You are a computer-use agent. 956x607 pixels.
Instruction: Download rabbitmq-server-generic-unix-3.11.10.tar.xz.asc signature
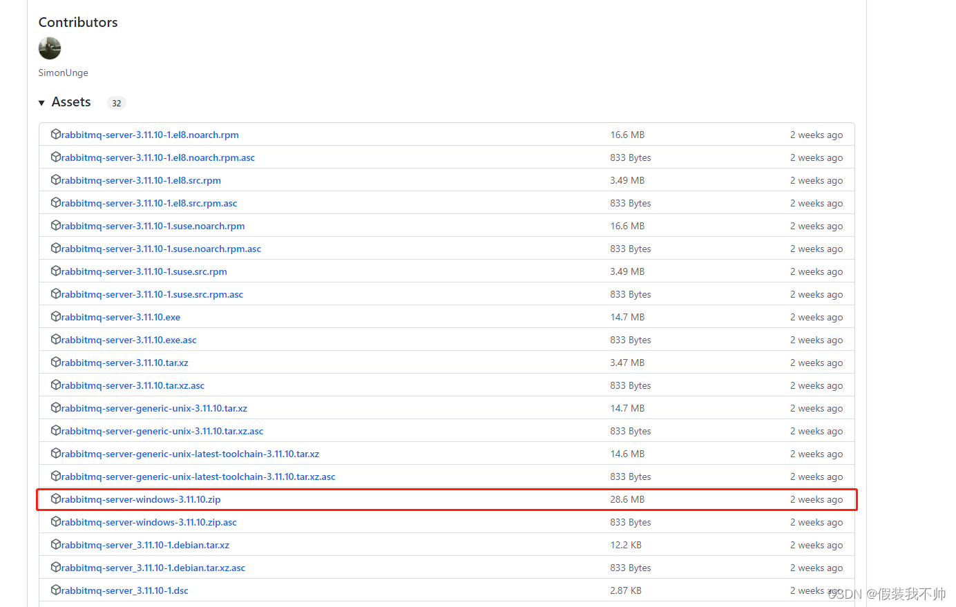click(x=162, y=431)
